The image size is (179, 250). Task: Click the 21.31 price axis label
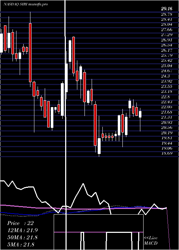166,117
